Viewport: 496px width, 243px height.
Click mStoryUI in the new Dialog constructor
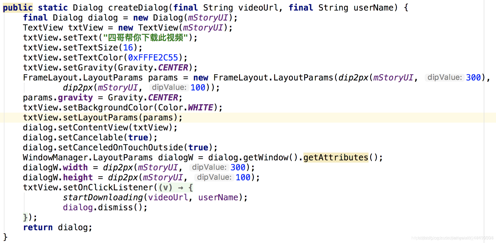pos(208,17)
